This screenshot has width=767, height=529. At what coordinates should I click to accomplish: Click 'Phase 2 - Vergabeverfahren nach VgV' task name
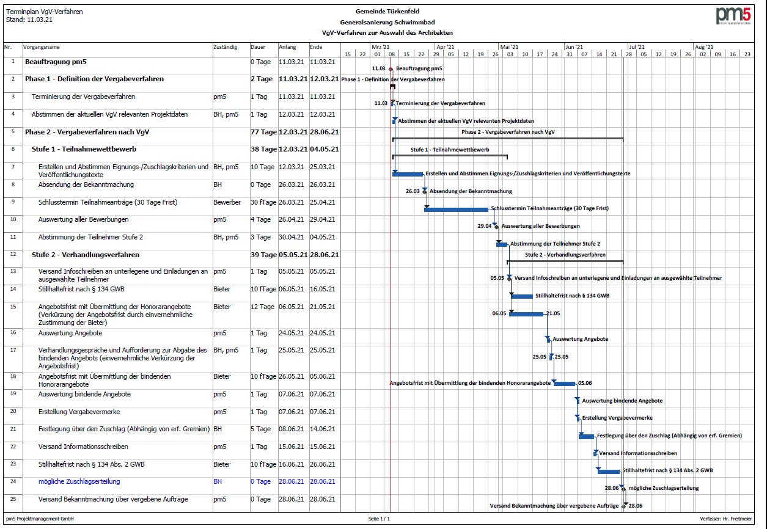[x=87, y=132]
